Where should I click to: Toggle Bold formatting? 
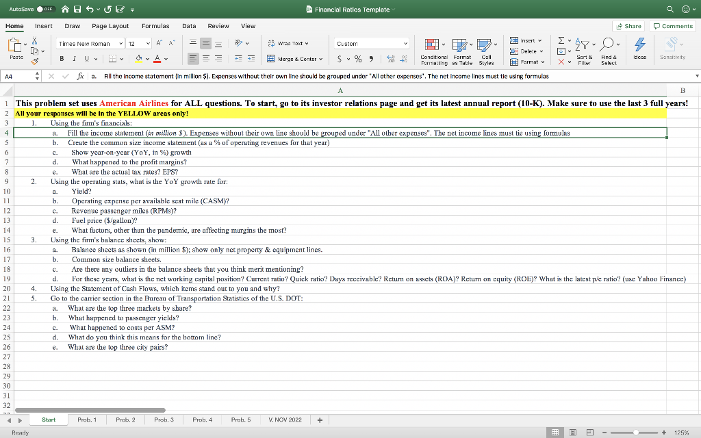point(62,59)
